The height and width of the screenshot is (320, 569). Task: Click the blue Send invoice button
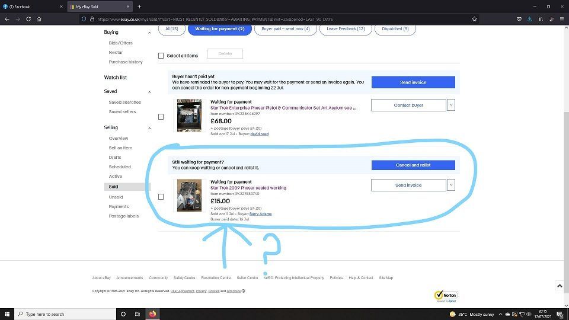[x=413, y=82]
